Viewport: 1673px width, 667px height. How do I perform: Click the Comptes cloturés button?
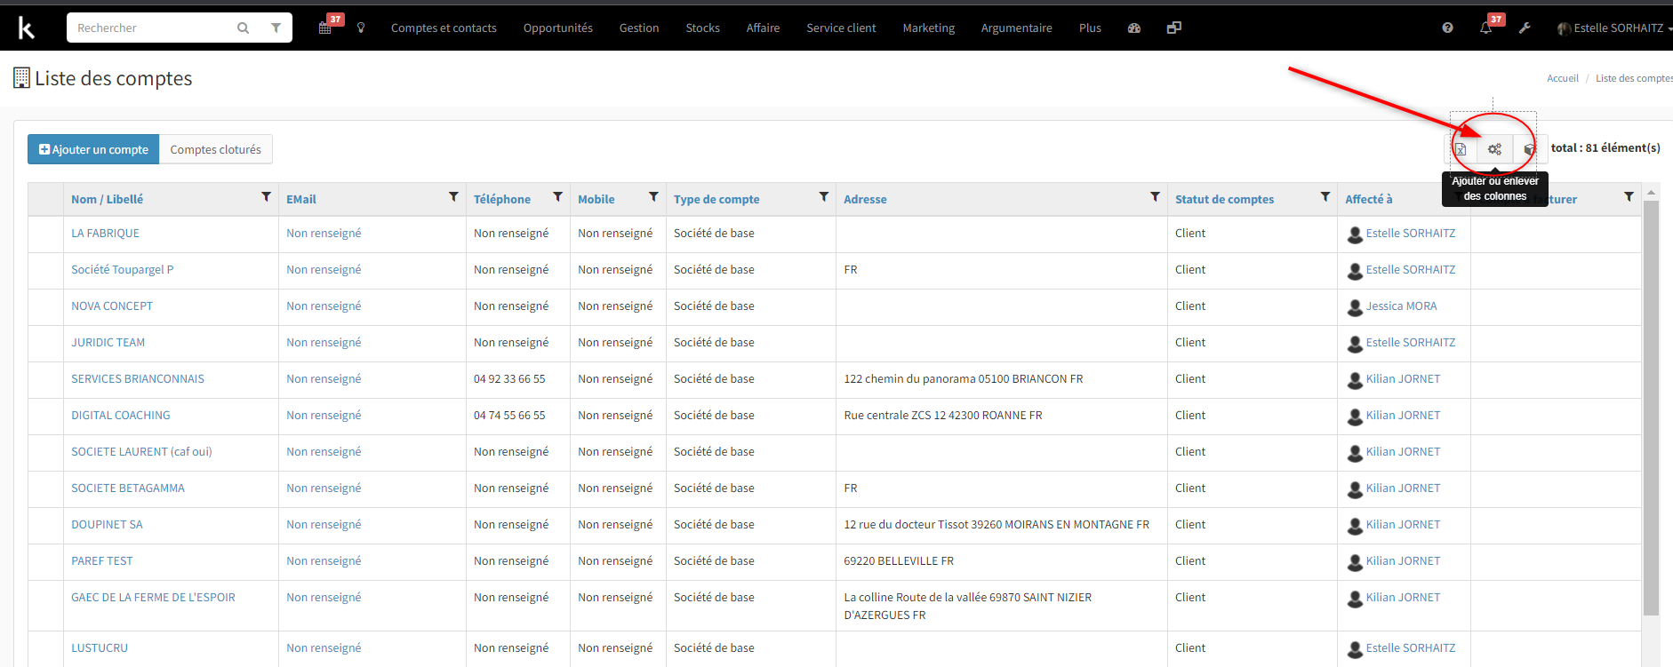pos(216,149)
